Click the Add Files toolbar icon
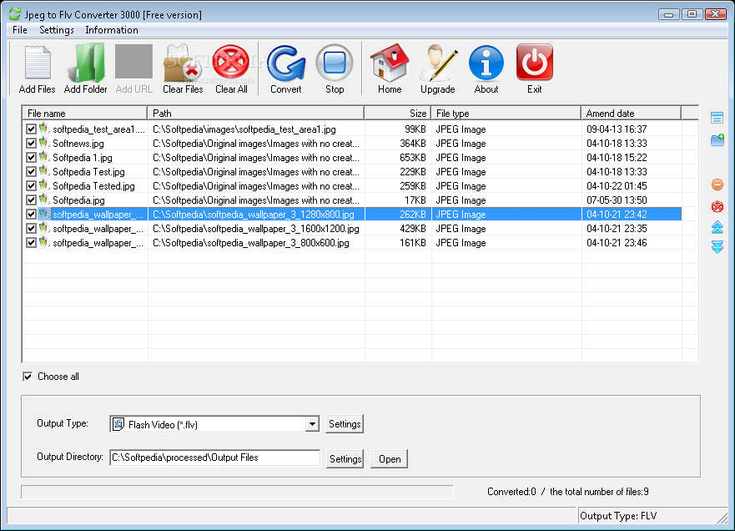Screen dimensions: 735x531 point(37,63)
